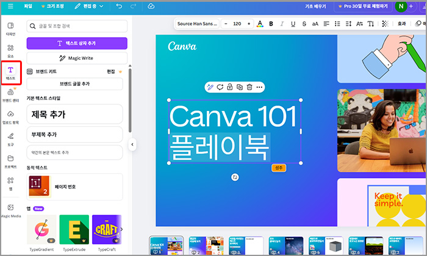Open 기초 배우기 link
The width and height of the screenshot is (427, 256).
pos(315,6)
